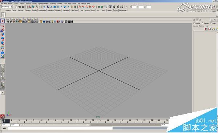Choose the Lasso select tool
This screenshot has width=218, height=133.
coord(3,25)
